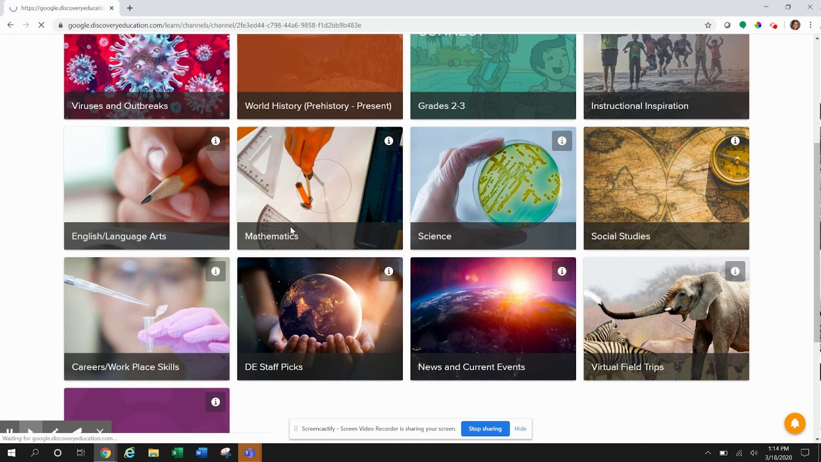Open the Virtual Field Trips channel

[x=666, y=319]
